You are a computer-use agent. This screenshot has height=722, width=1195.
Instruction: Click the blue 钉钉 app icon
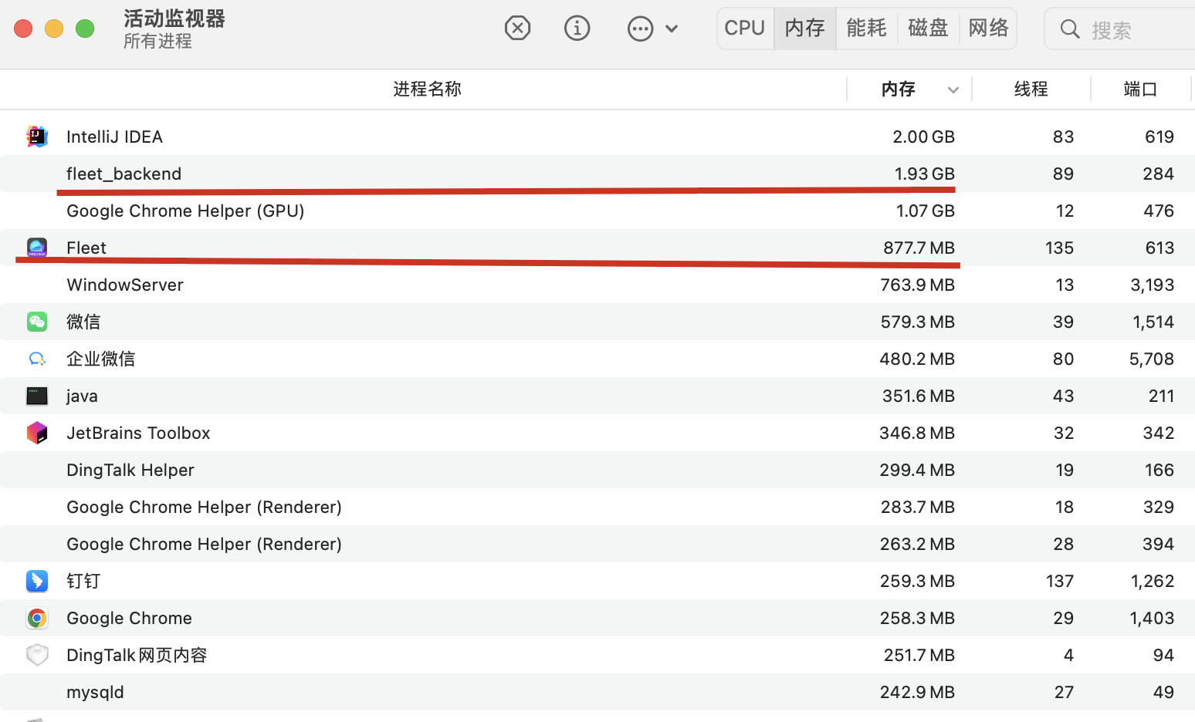click(x=37, y=581)
